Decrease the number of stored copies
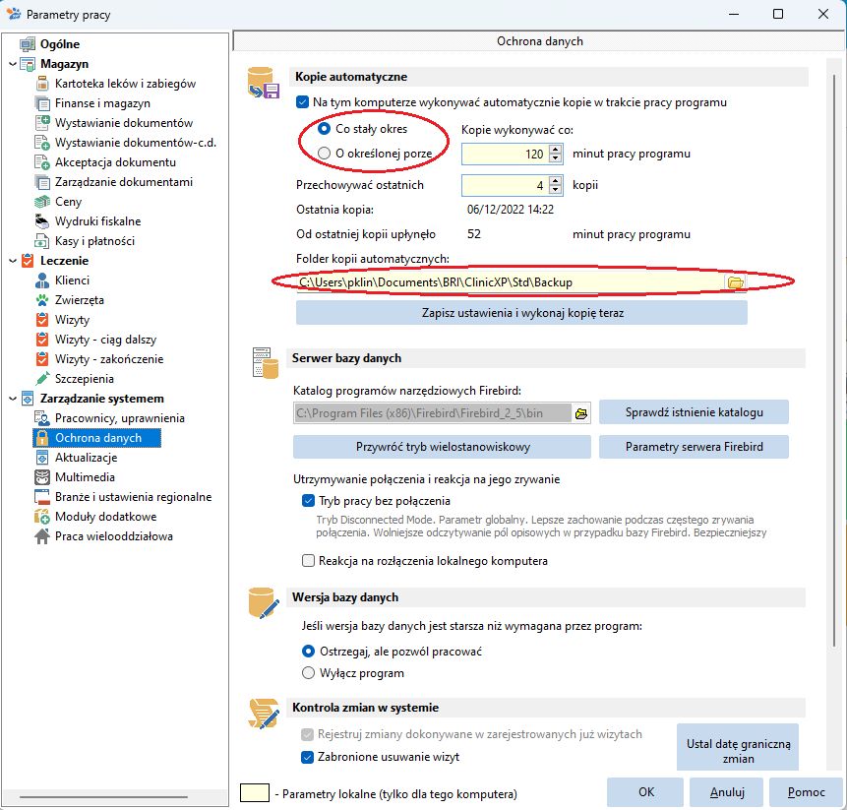The height and width of the screenshot is (810, 847). click(555, 190)
